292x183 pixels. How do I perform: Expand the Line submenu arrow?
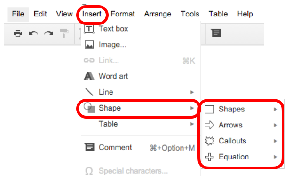click(x=192, y=92)
